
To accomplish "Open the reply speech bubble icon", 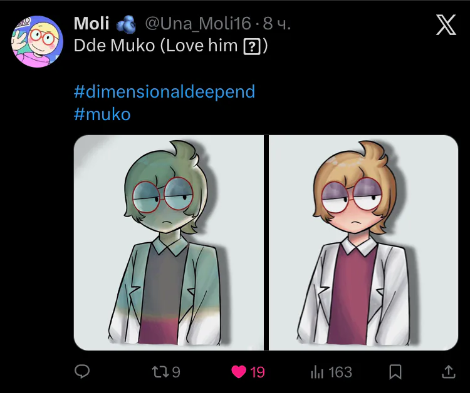I will (x=82, y=372).
